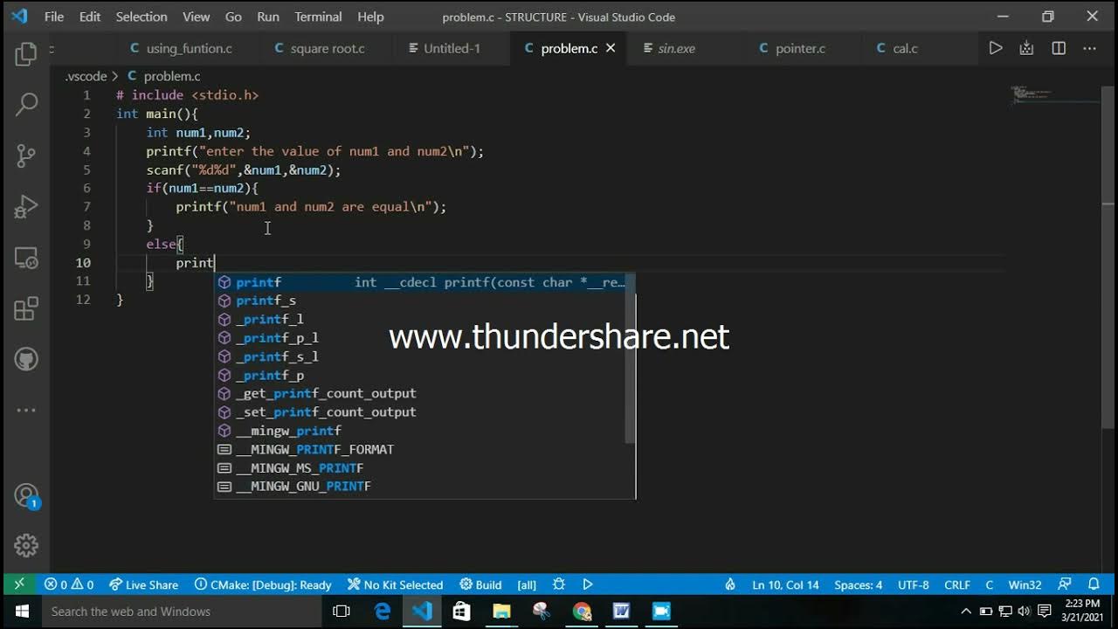Click the CMake Build button
The image size is (1118, 629).
click(x=480, y=584)
